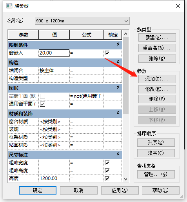Screen dimensions: 187x202
Task: Collapse the 材质和装饰 group
Action: [118, 113]
